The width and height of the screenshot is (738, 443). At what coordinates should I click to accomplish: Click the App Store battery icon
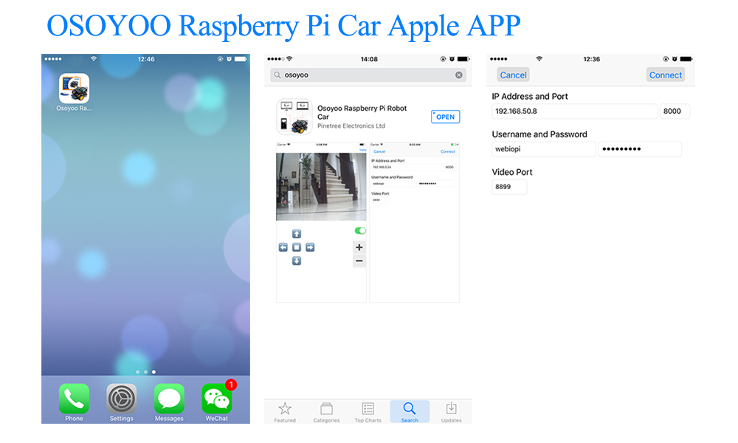[463, 59]
